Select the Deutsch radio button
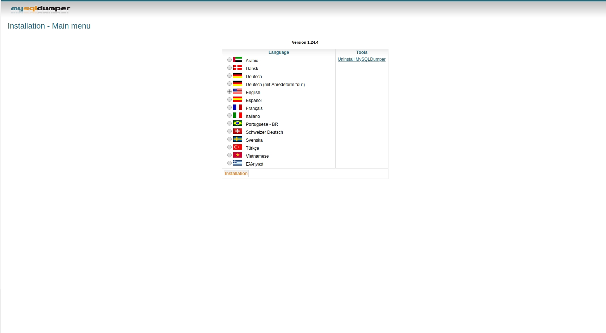The height and width of the screenshot is (333, 606). click(230, 76)
